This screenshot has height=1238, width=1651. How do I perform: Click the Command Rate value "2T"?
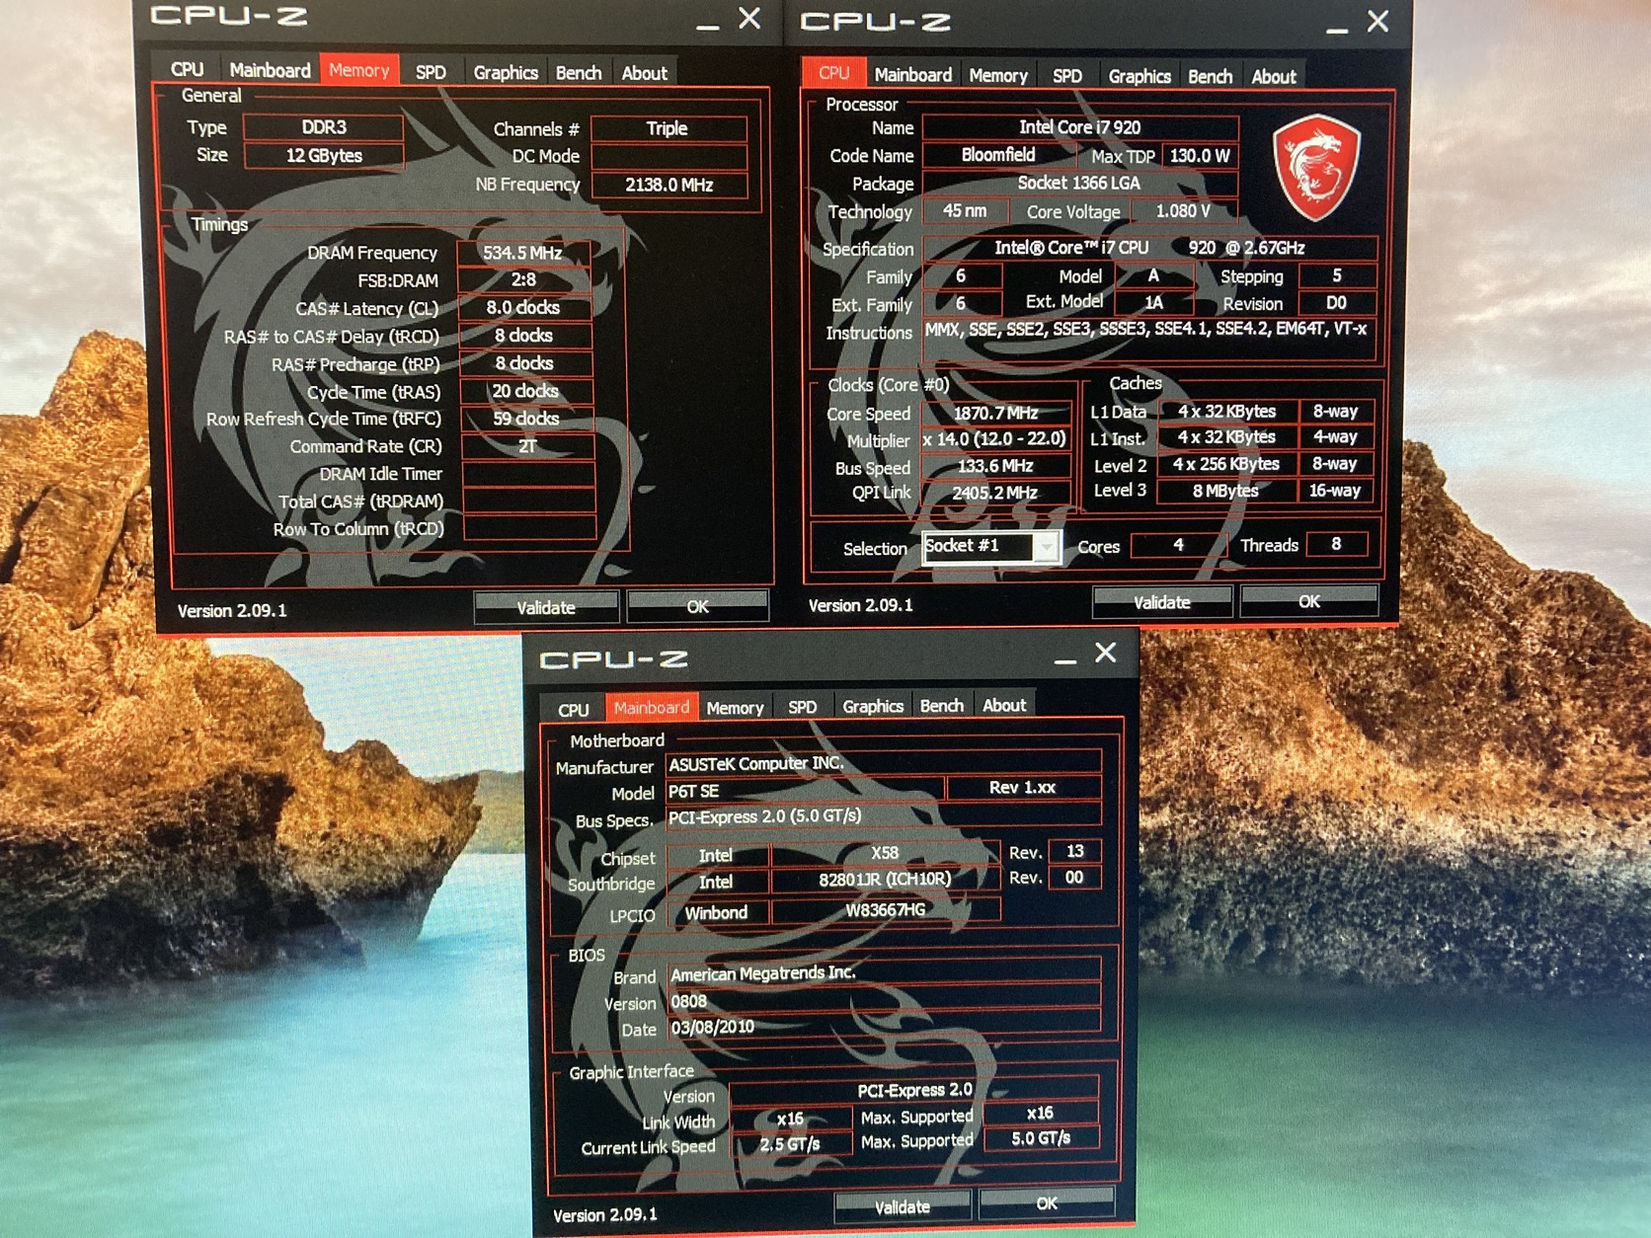(527, 446)
